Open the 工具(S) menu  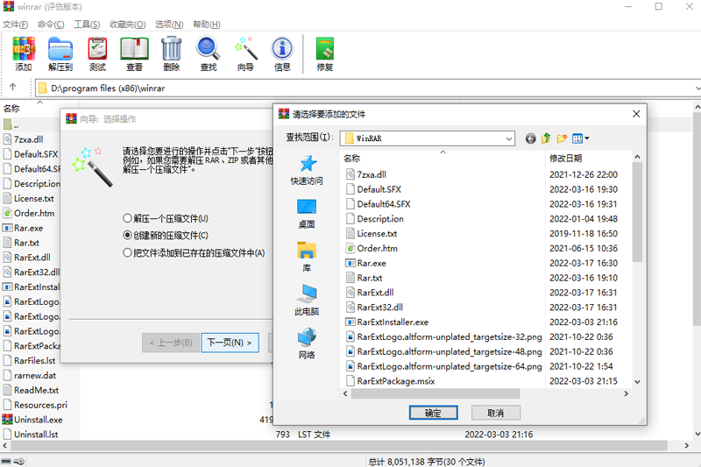pos(87,25)
